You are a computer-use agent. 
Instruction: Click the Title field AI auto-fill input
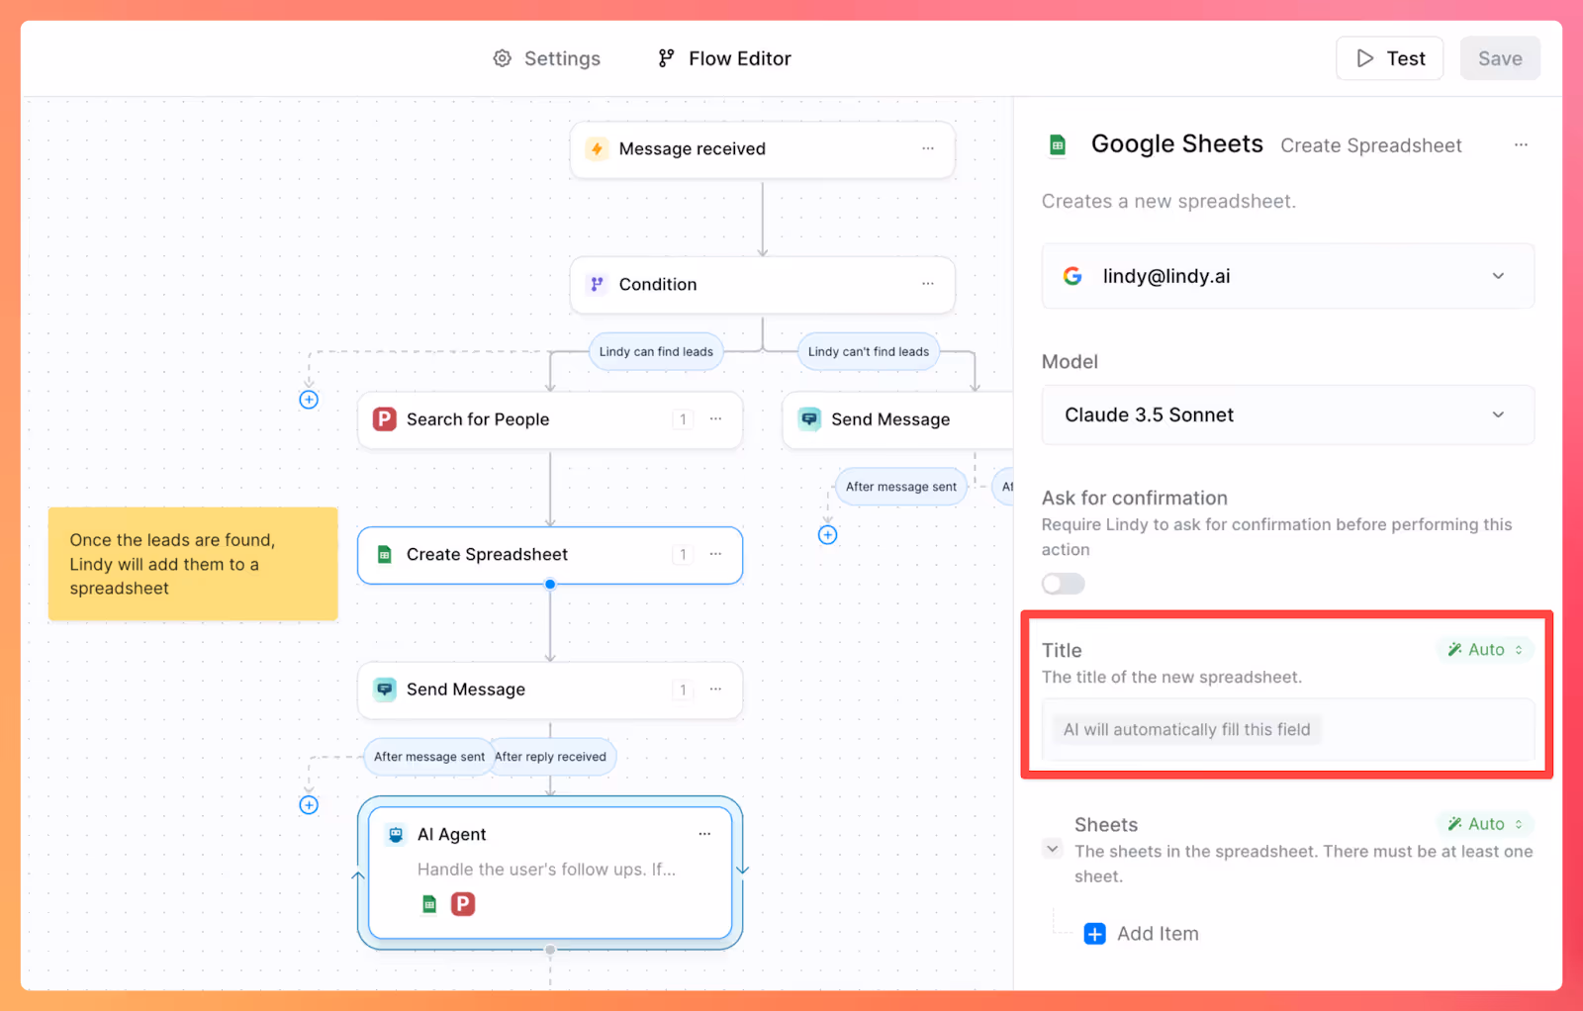click(x=1288, y=730)
